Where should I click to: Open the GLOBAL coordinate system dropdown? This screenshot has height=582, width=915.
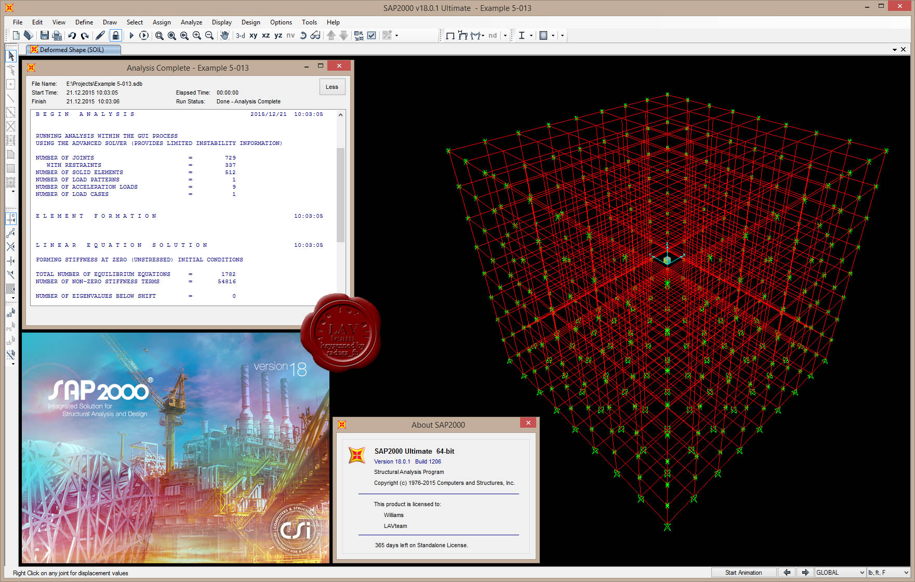point(840,573)
